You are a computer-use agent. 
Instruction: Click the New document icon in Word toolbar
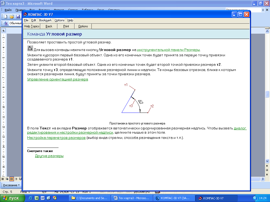coord(6,17)
